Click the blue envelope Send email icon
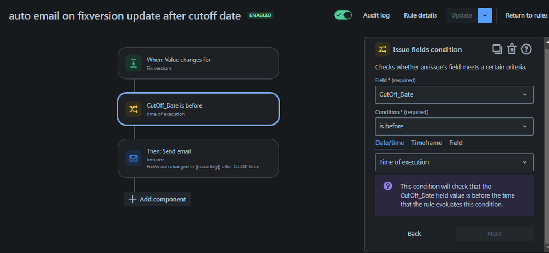This screenshot has width=549, height=253. 134,158
